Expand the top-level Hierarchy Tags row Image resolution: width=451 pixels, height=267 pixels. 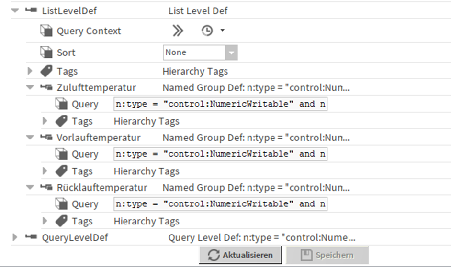point(30,71)
